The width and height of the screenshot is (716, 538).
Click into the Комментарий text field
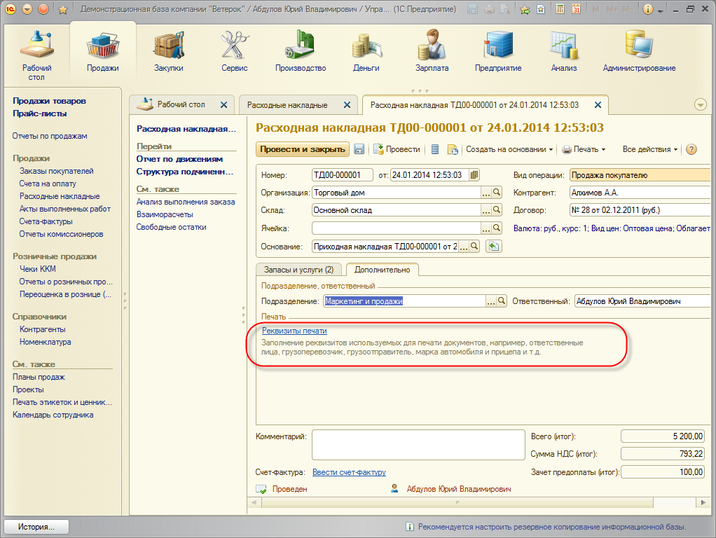coord(418,444)
